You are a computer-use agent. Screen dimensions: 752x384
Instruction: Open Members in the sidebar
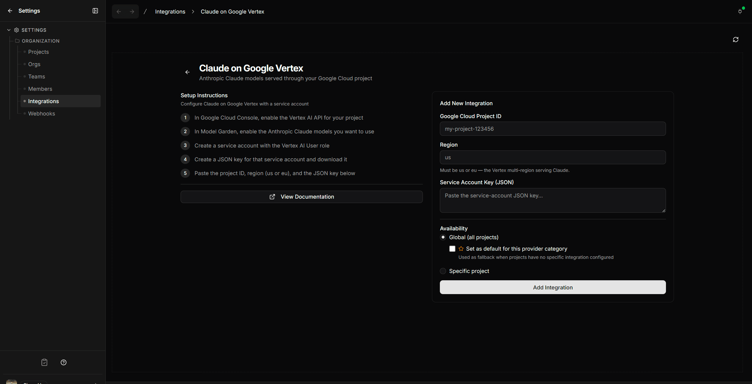(40, 89)
